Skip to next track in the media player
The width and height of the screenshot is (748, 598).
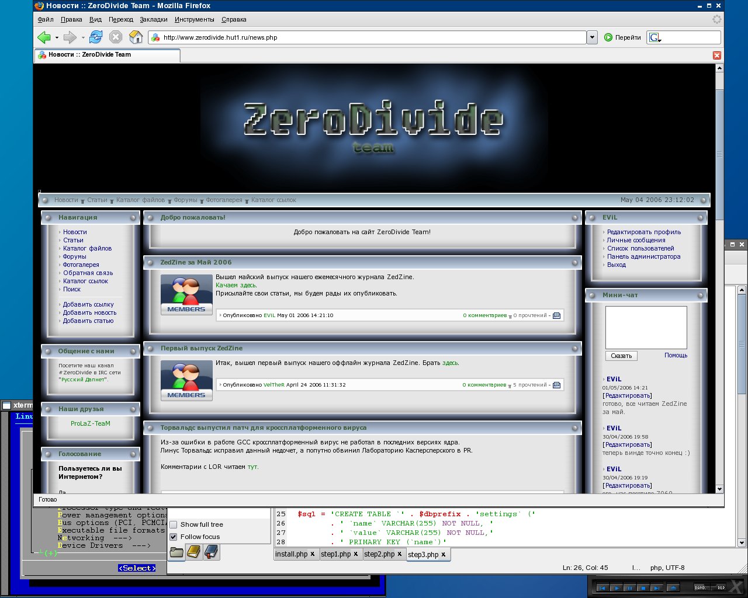(656, 588)
